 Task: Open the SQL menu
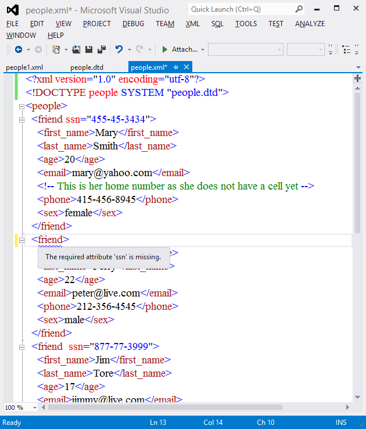(x=217, y=24)
